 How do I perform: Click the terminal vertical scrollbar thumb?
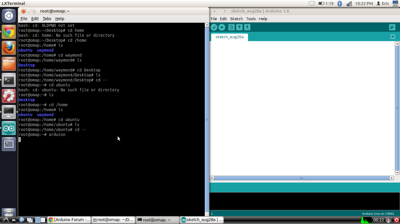(x=207, y=119)
